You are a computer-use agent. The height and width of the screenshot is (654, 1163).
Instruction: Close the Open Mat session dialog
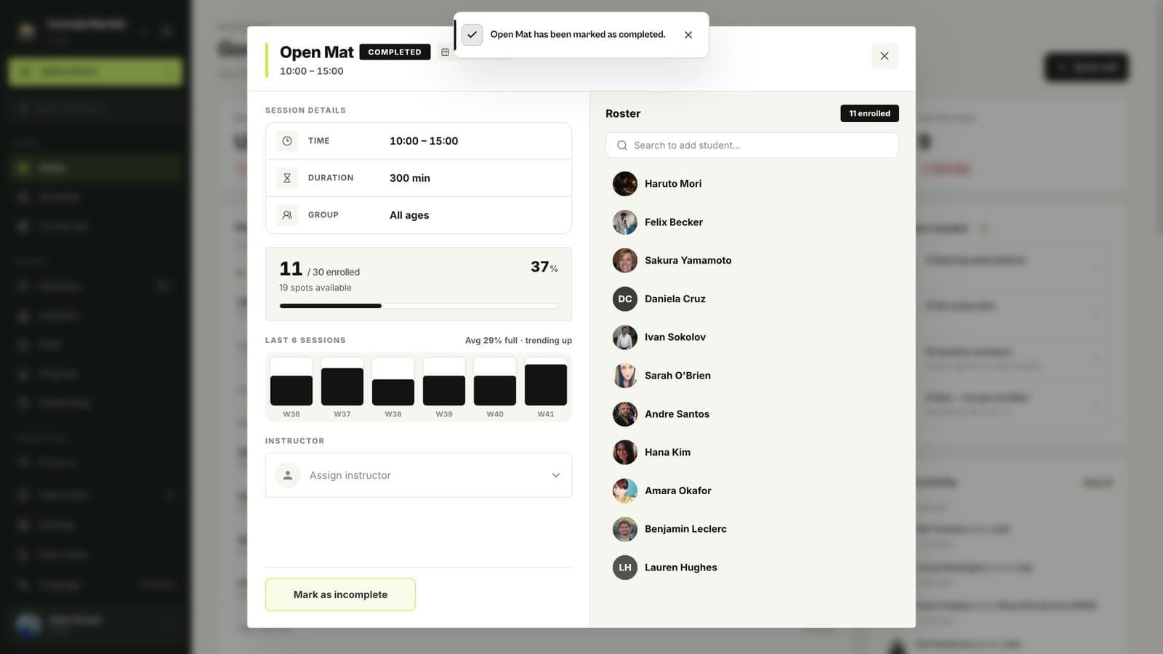tap(884, 56)
